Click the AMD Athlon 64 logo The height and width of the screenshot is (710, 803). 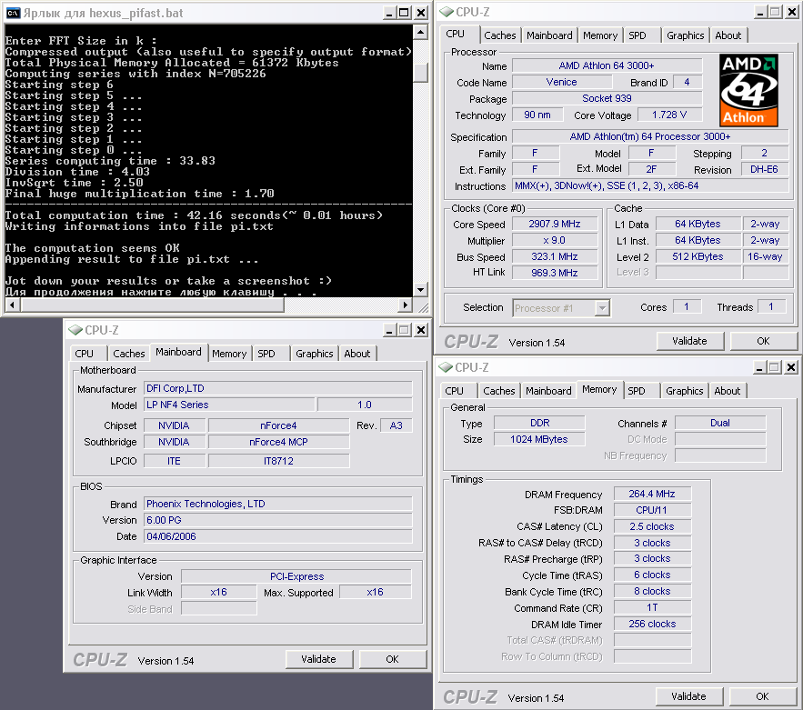748,90
